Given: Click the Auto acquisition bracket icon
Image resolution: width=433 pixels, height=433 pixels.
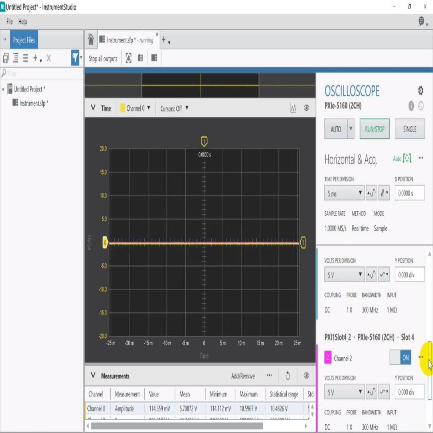Looking at the screenshot, I should tap(407, 158).
